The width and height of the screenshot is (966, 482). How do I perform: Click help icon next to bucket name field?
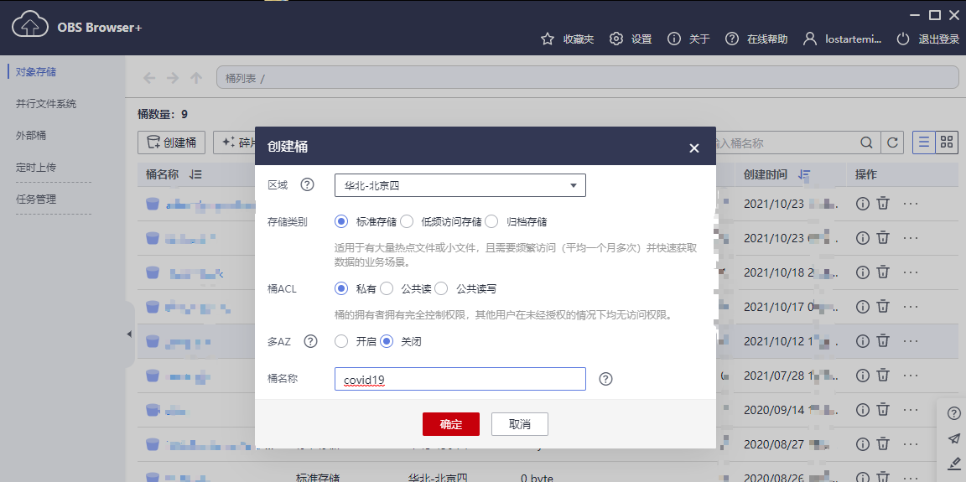[605, 379]
